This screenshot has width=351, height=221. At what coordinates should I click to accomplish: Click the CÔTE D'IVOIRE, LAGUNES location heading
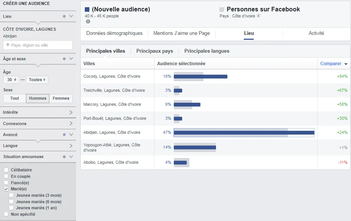click(30, 29)
